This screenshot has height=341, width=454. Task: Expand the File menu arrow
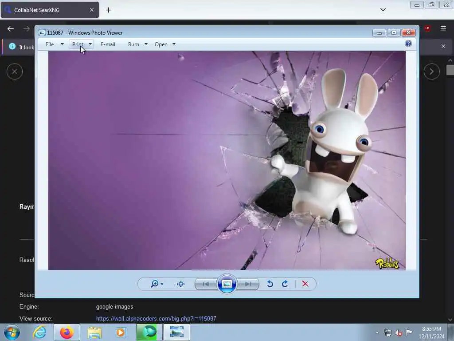[62, 44]
